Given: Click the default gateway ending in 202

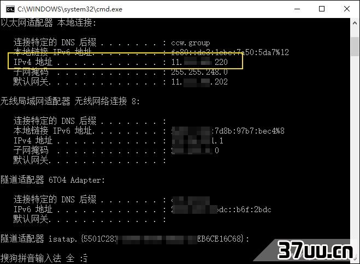Looking at the screenshot, I should [199, 82].
